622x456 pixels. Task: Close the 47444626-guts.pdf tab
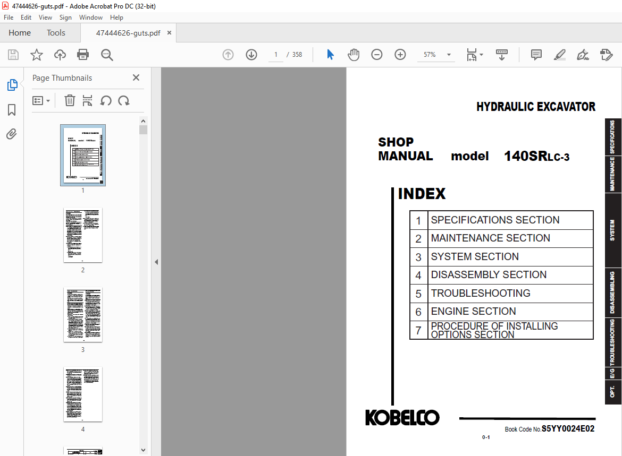(x=170, y=33)
